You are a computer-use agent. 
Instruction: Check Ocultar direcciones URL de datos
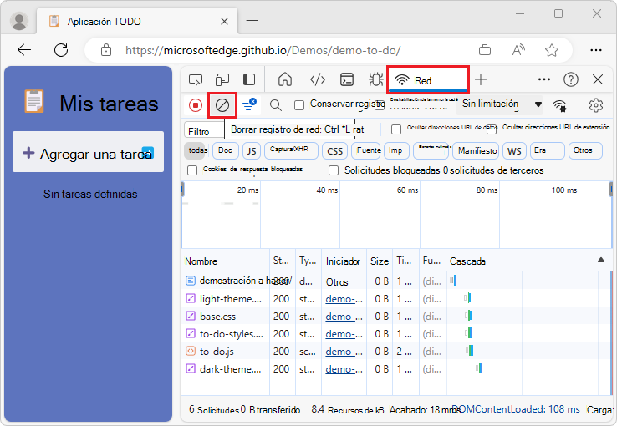(396, 129)
